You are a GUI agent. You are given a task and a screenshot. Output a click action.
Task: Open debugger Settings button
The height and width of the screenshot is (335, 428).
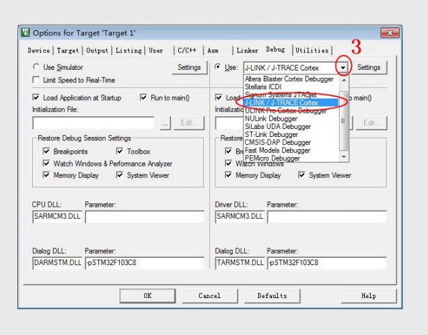click(x=369, y=67)
